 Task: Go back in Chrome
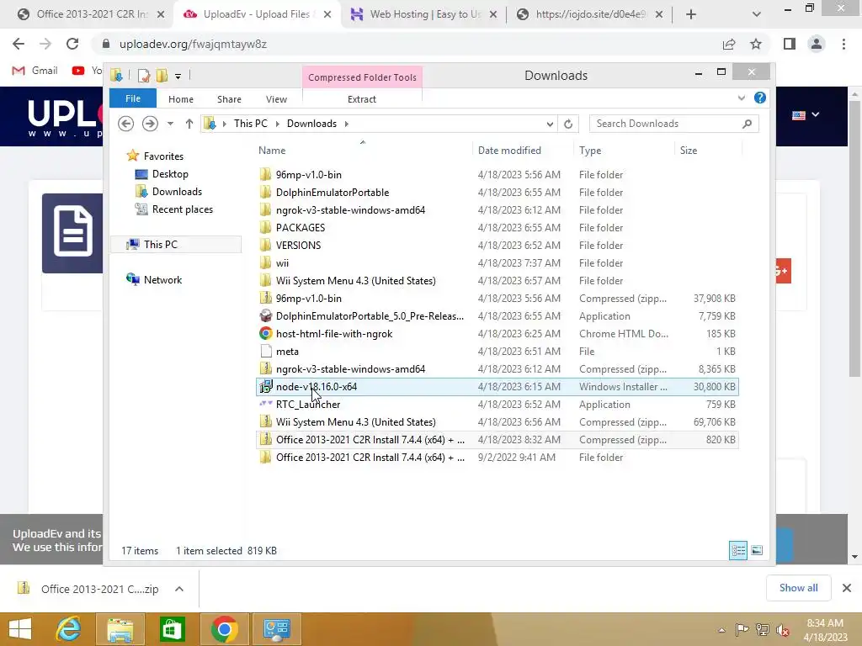tap(19, 44)
